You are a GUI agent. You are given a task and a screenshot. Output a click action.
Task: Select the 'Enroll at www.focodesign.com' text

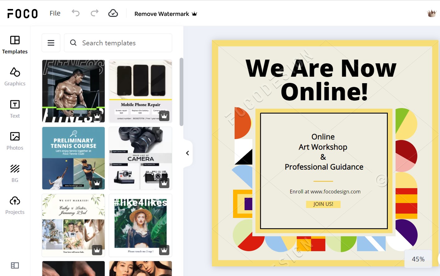coord(325,192)
